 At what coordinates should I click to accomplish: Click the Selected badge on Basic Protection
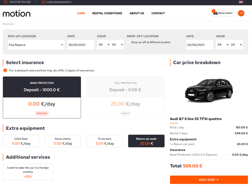click(42, 113)
